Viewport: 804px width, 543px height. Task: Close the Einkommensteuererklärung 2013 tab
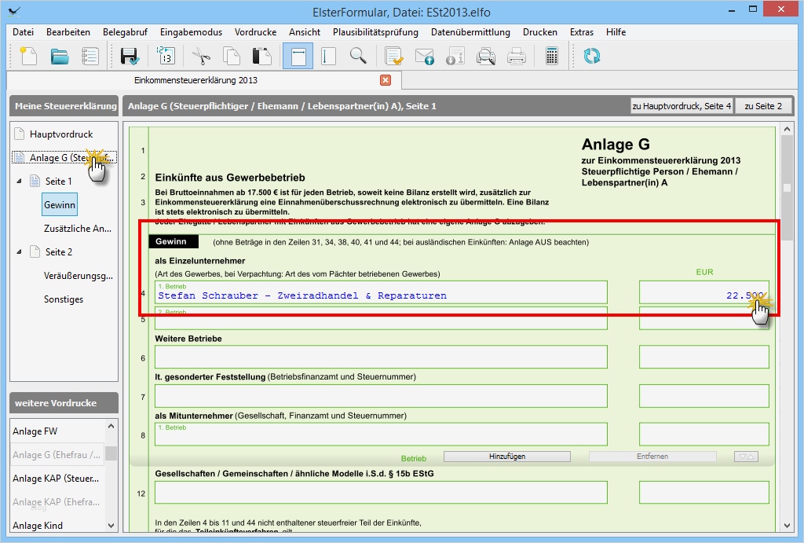coord(386,80)
